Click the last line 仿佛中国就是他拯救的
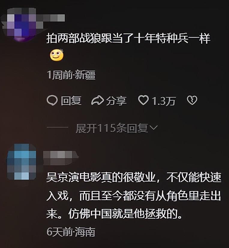The width and height of the screenshot is (229, 248). (x=125, y=214)
